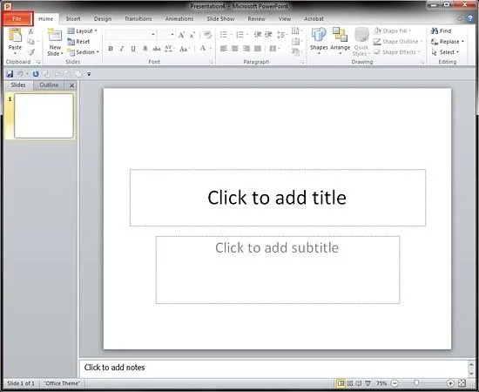The width and height of the screenshot is (479, 392).
Task: Open the Columns options
Action: click(x=274, y=49)
